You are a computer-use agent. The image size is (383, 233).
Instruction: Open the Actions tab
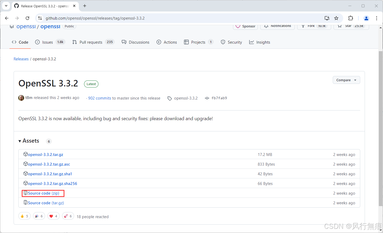coord(167,42)
